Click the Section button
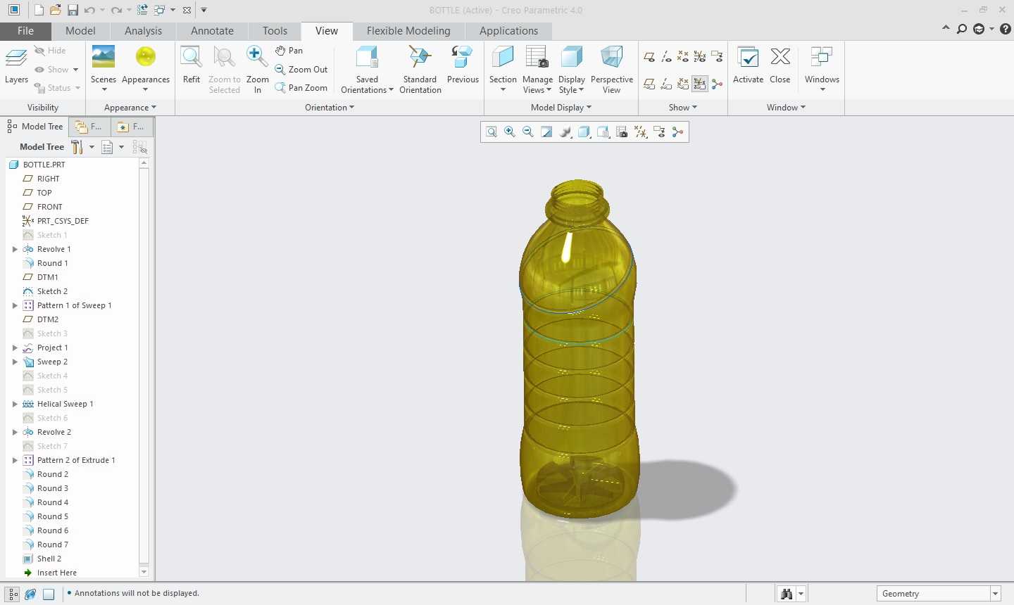Viewport: 1014px width, 605px height. click(503, 69)
